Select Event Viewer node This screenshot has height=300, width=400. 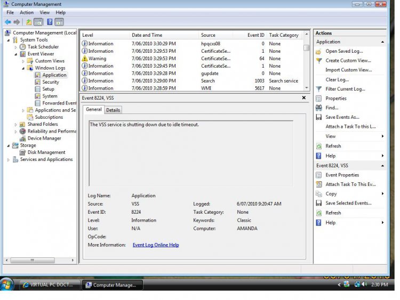(41, 54)
